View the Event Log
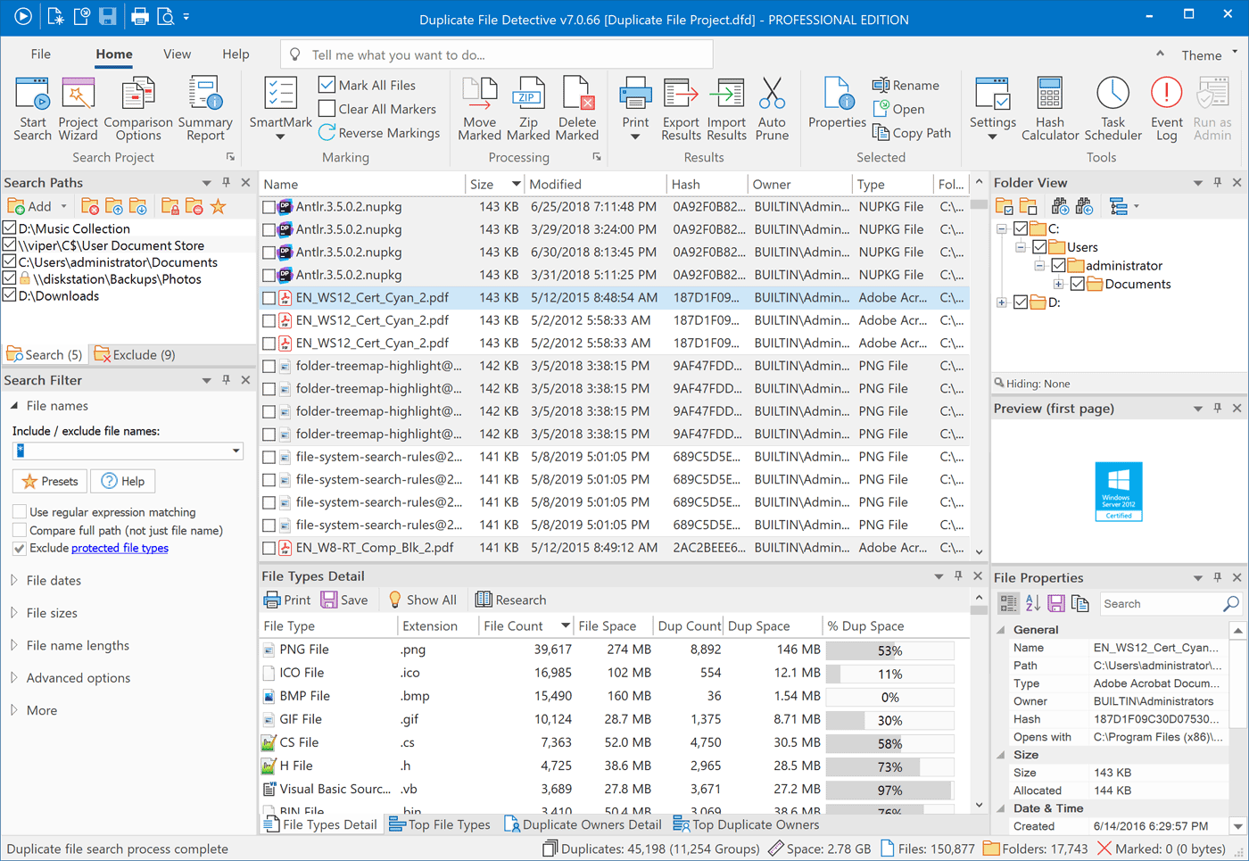Viewport: 1249px width, 861px height. point(1165,108)
